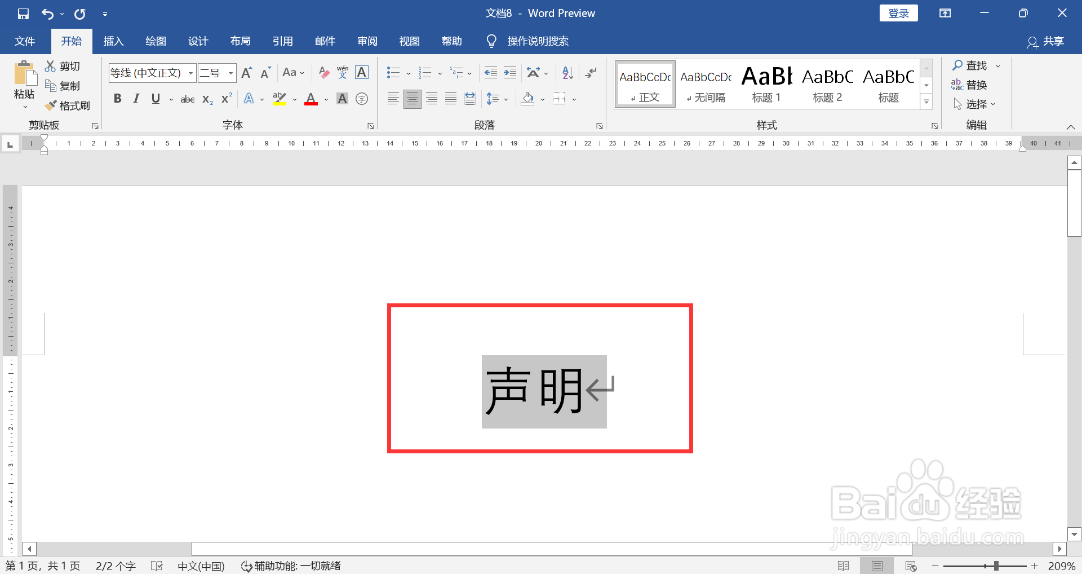The image size is (1082, 574).
Task: Apply yellow text highlight color
Action: click(280, 100)
